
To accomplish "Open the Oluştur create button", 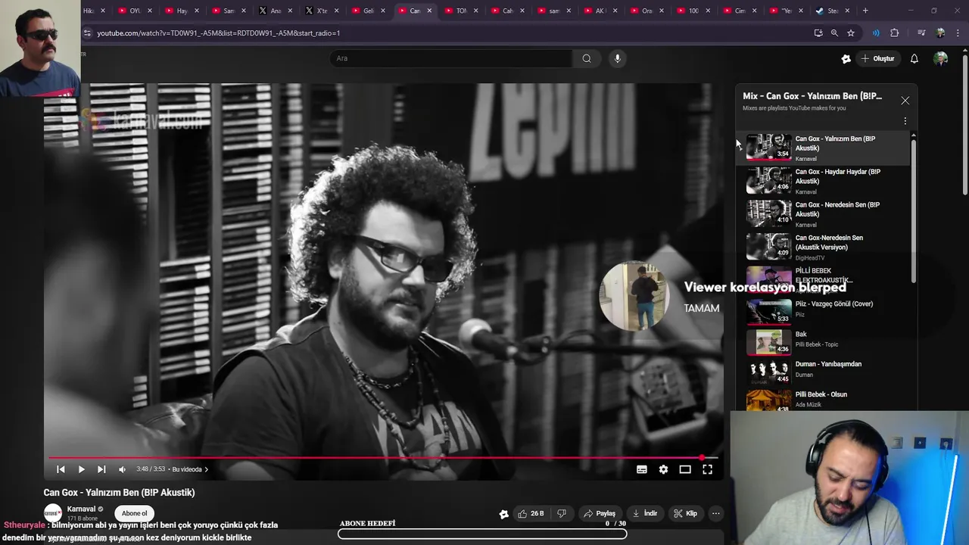I will tap(878, 58).
